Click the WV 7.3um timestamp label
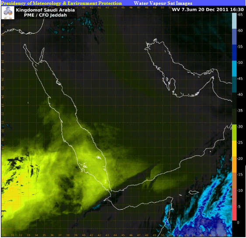Image resolution: width=246 pixels, height=238 pixels. (x=208, y=10)
